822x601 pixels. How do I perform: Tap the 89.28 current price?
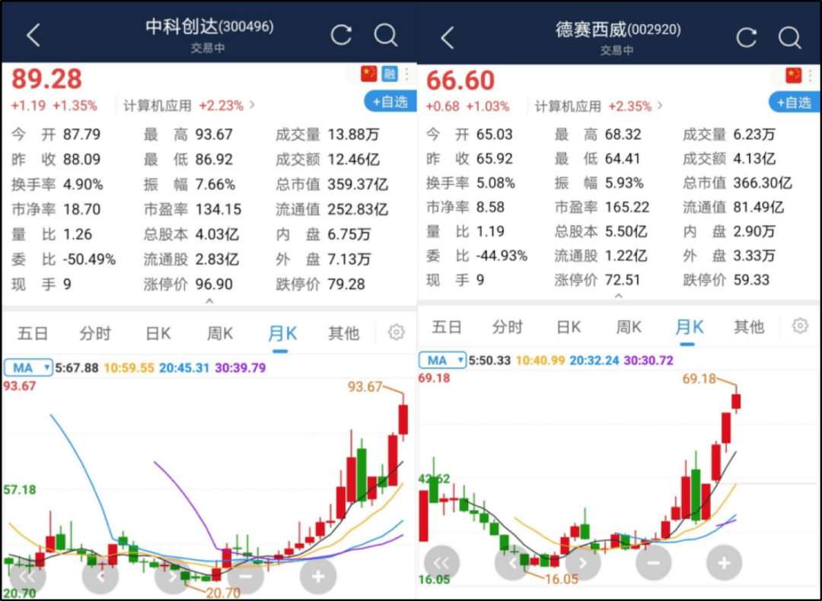[x=46, y=79]
